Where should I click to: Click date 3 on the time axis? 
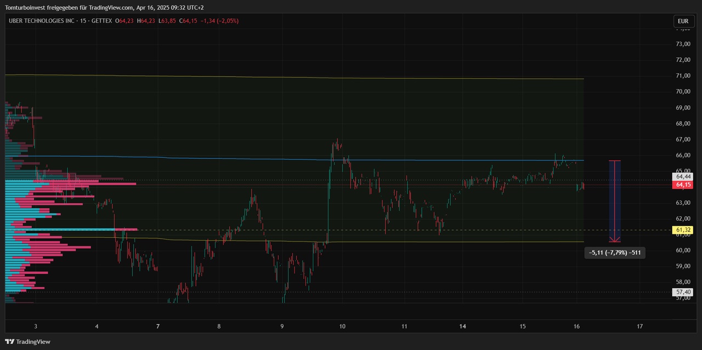pos(36,326)
